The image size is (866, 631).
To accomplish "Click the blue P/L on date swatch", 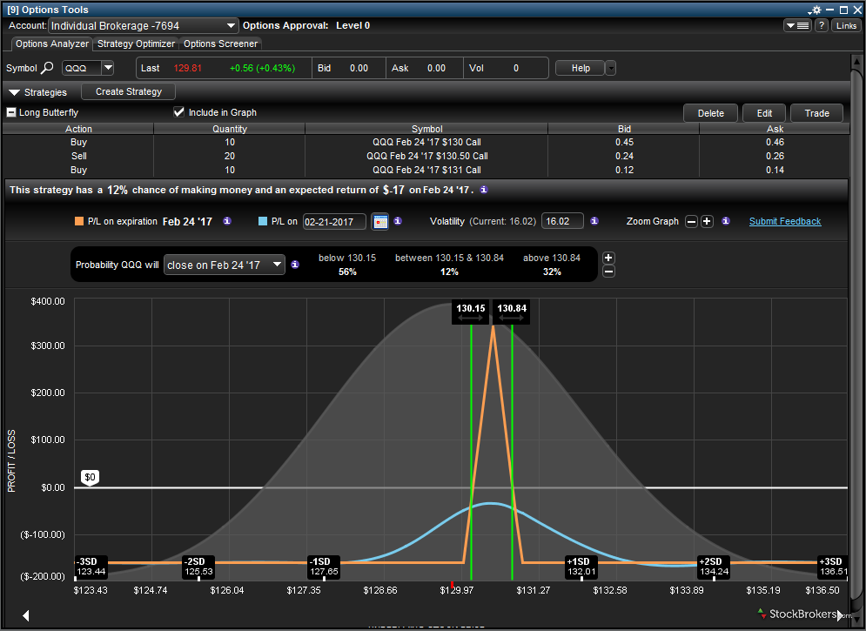I will pyautogui.click(x=263, y=221).
